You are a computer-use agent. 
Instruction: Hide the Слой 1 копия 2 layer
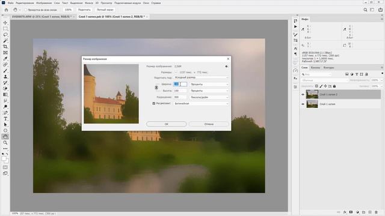(x=303, y=95)
